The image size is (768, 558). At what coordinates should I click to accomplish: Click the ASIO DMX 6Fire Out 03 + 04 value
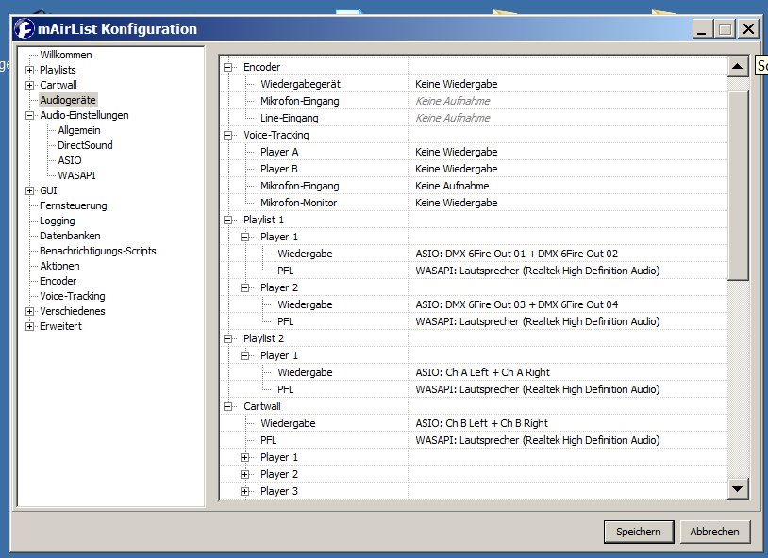[x=517, y=304]
